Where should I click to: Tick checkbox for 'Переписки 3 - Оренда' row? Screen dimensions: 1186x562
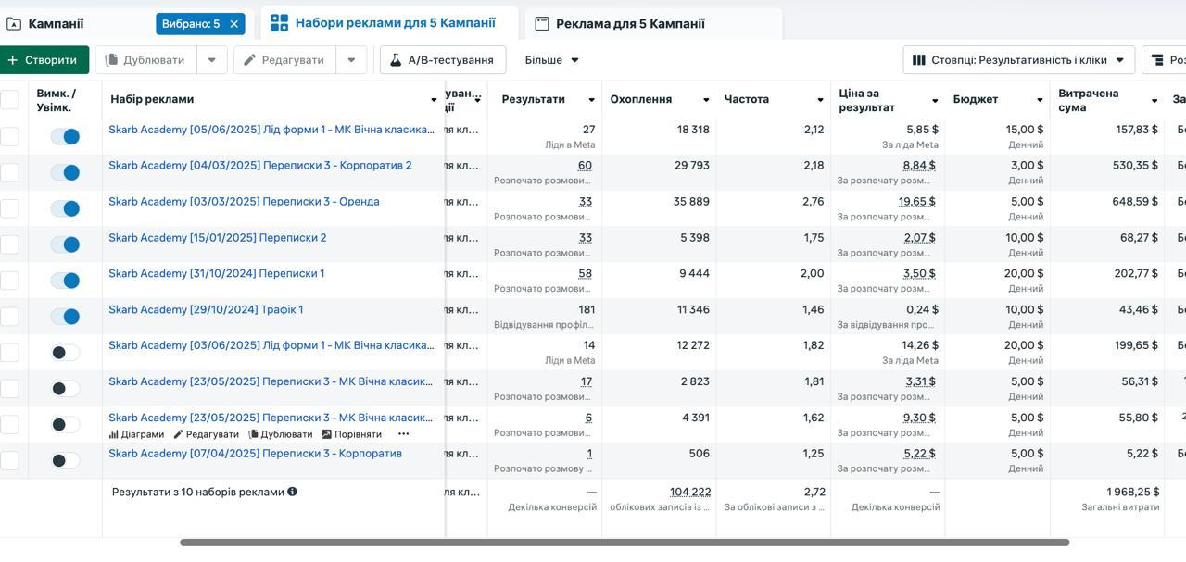point(9,208)
